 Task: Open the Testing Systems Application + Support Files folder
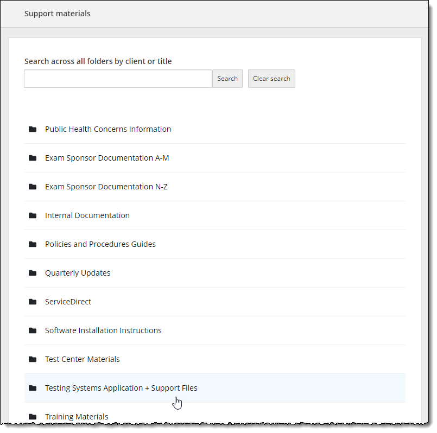(121, 387)
